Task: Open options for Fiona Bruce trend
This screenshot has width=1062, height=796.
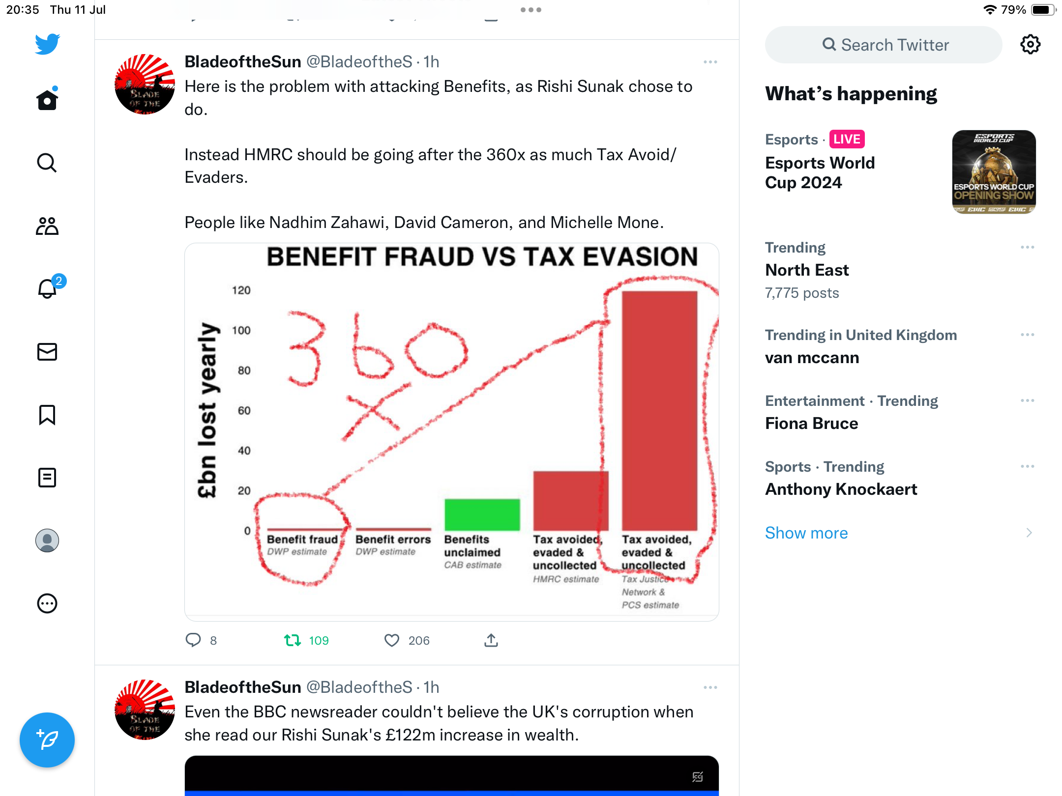Action: pyautogui.click(x=1027, y=400)
